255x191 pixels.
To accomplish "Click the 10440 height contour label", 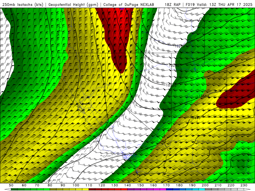I will (195, 118).
